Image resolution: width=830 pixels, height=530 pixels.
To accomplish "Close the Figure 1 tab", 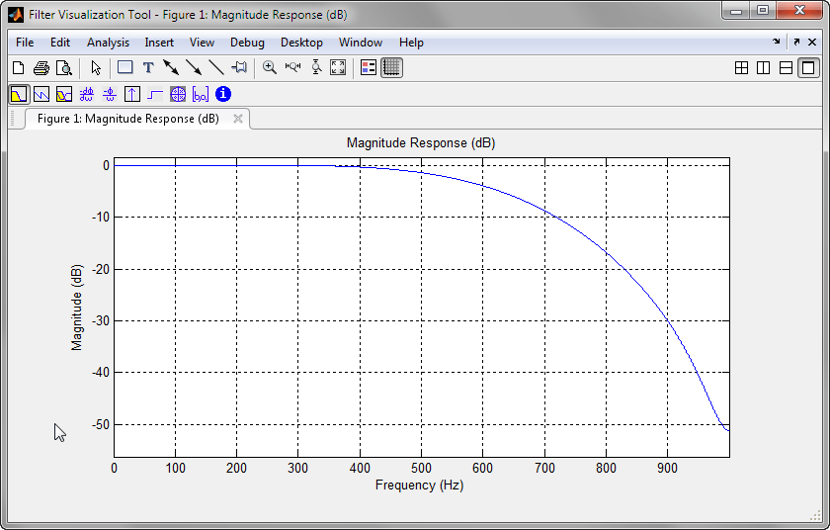I will 238,119.
